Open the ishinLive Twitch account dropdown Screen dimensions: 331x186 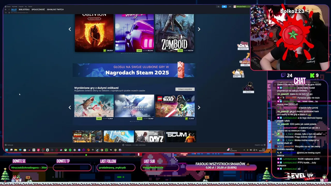click(242, 7)
